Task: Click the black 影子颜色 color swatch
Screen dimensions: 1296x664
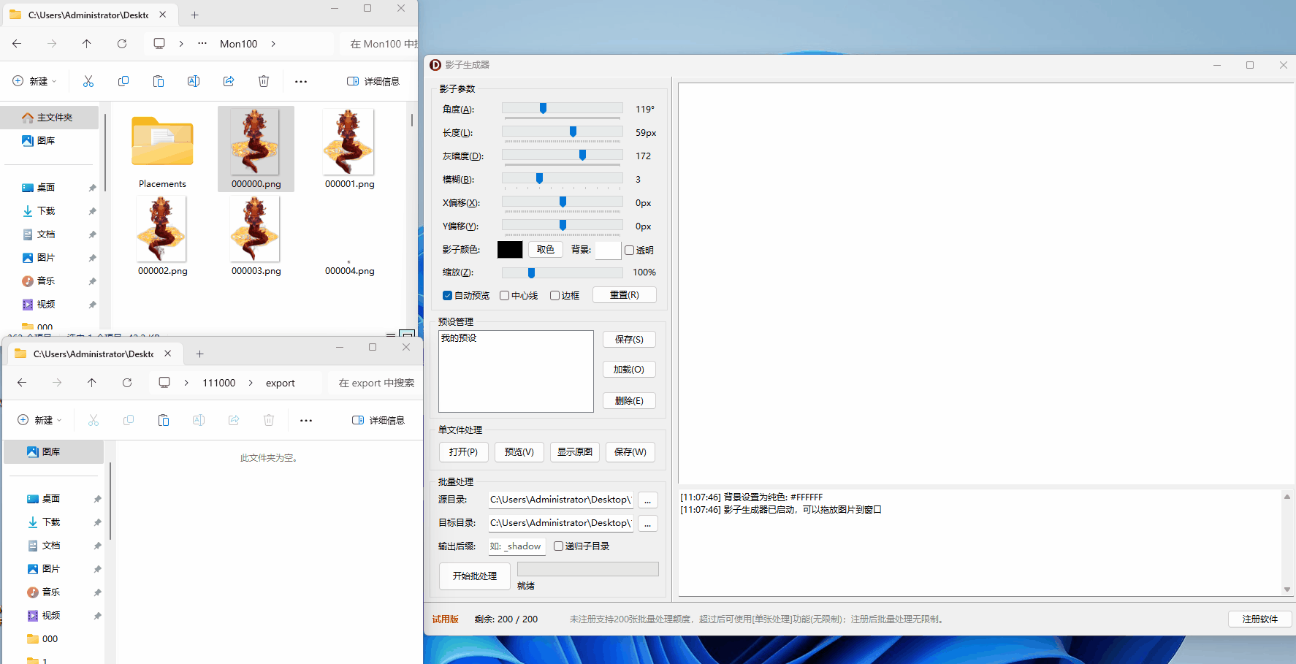Action: coord(509,249)
